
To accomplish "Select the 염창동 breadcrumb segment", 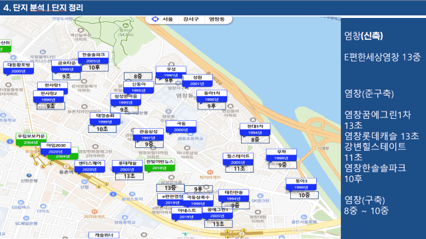I will coord(216,19).
